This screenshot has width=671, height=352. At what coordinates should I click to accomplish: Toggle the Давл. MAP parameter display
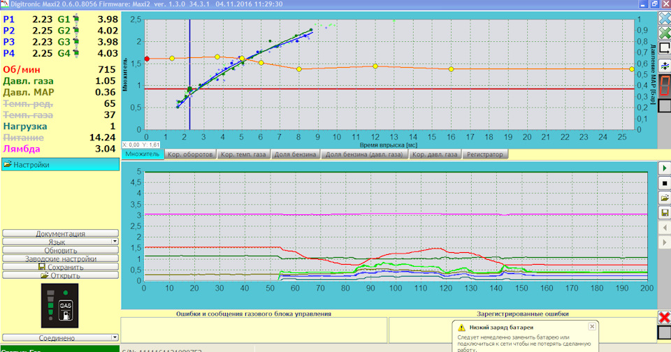(x=29, y=92)
